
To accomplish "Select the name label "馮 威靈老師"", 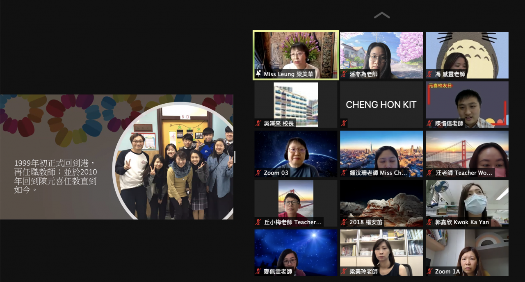I will [450, 74].
